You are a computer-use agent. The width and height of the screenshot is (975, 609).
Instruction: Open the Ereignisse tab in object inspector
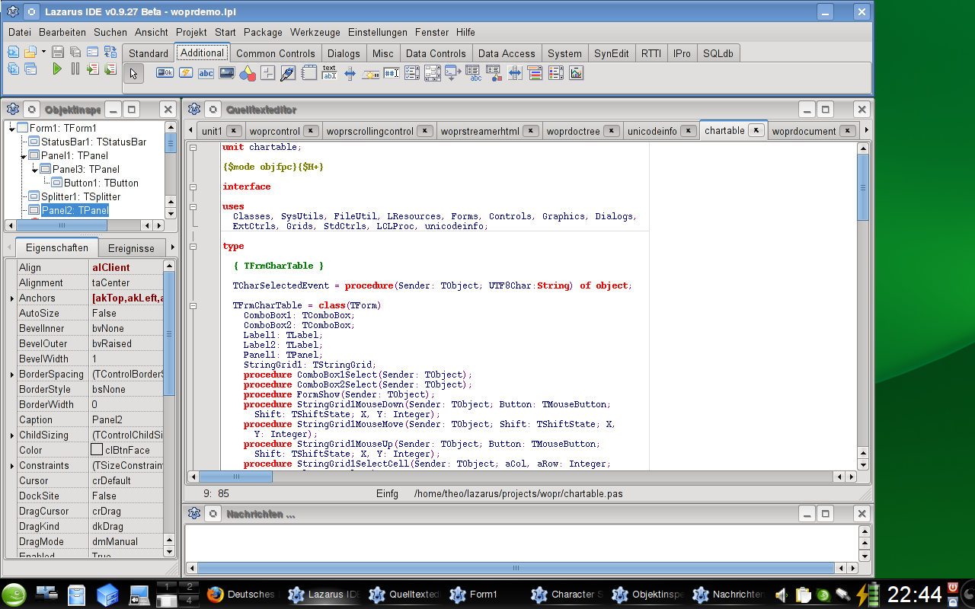131,248
